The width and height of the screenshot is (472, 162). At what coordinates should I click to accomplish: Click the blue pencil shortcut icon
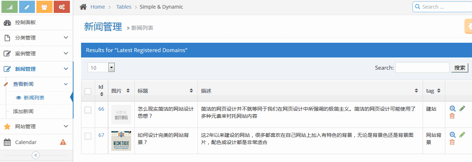27,7
